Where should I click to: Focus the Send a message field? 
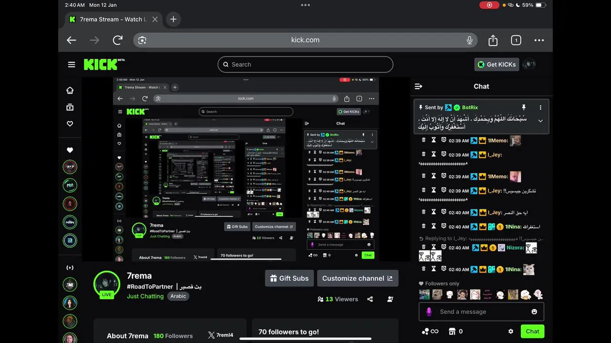pyautogui.click(x=481, y=312)
